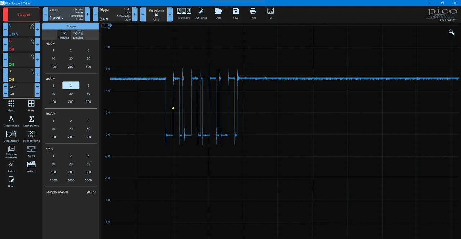Open the Measurements tool

tap(11, 121)
